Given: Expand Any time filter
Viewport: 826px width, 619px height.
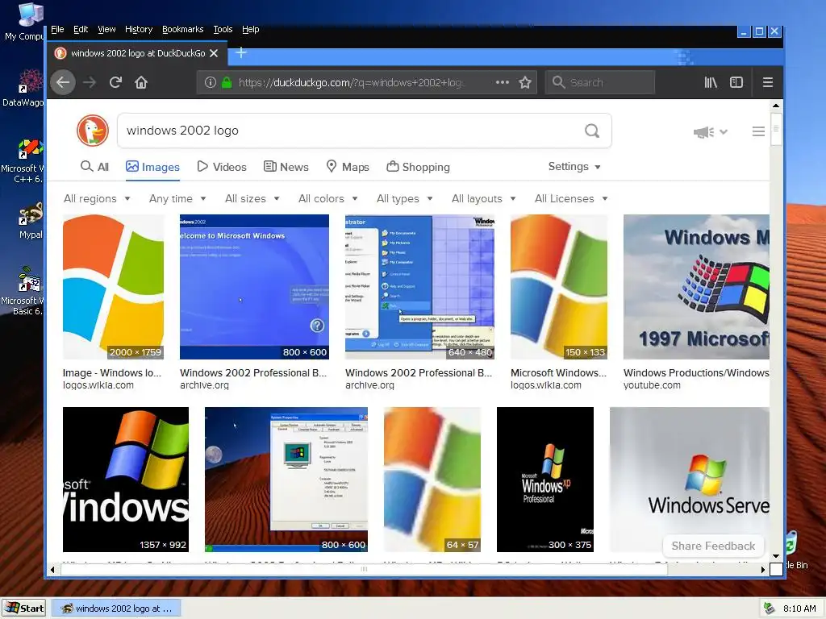Looking at the screenshot, I should point(177,198).
